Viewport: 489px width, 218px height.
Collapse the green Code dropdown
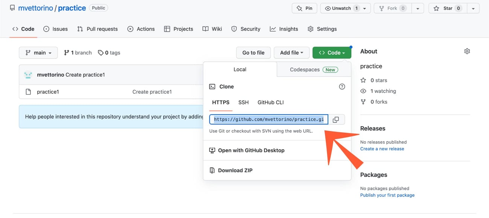point(331,53)
